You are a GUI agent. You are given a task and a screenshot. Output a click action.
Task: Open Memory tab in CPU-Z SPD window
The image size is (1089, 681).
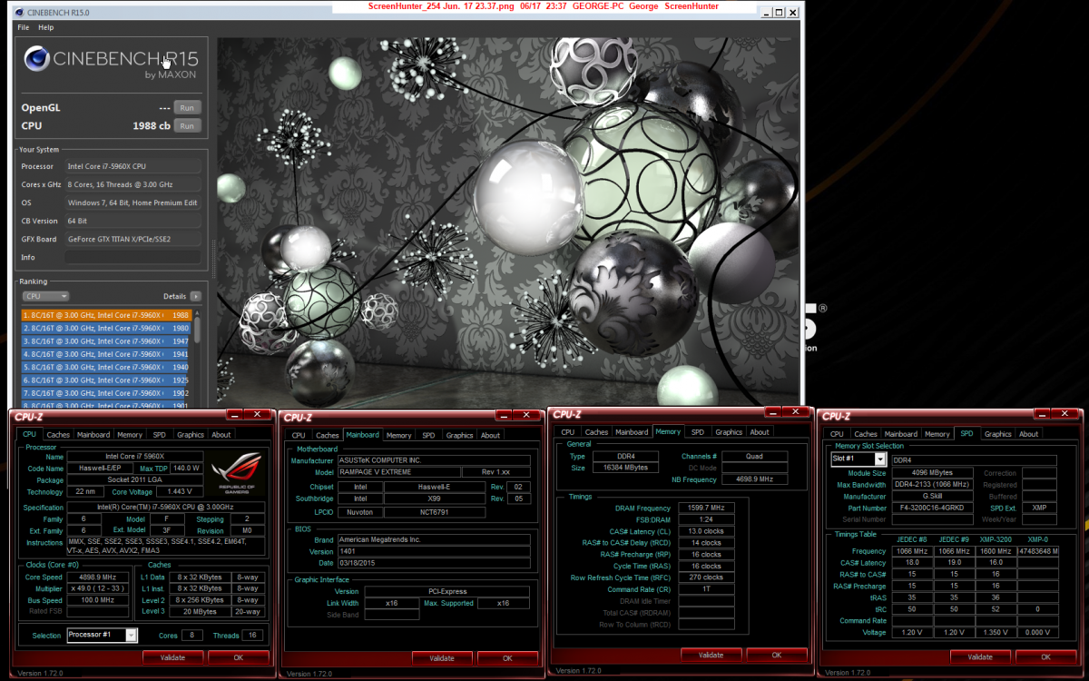(937, 434)
